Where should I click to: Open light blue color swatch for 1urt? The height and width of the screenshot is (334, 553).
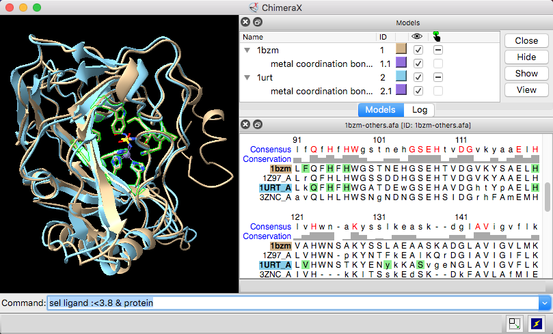(x=401, y=76)
